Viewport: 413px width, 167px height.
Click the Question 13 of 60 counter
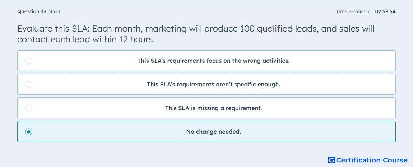click(38, 11)
